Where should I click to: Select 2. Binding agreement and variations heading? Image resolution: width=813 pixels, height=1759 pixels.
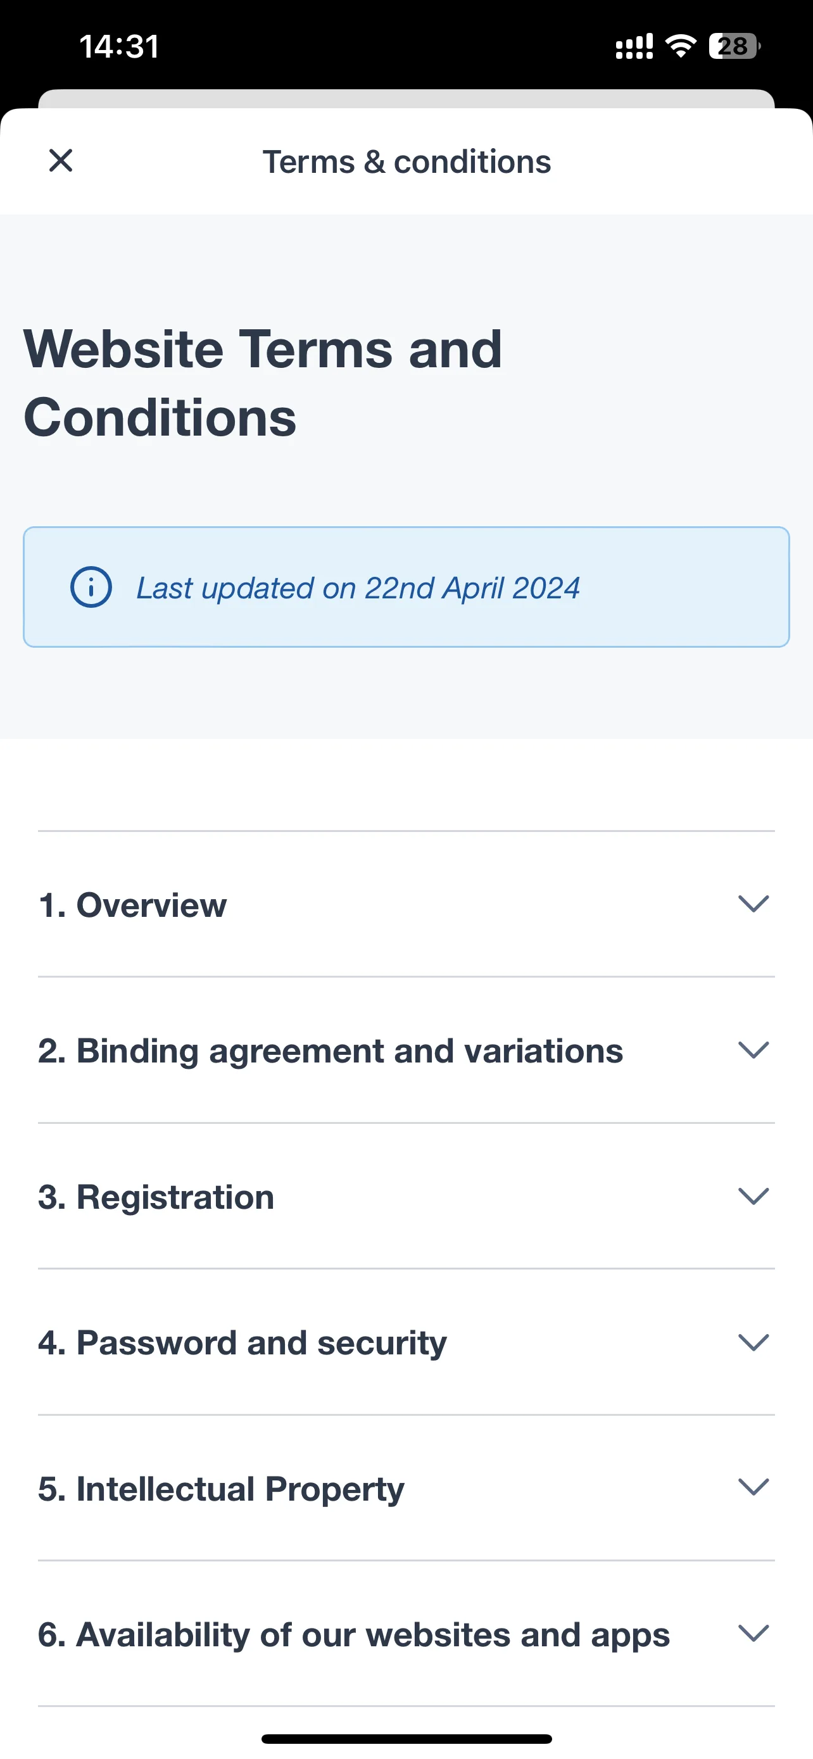tap(331, 1052)
